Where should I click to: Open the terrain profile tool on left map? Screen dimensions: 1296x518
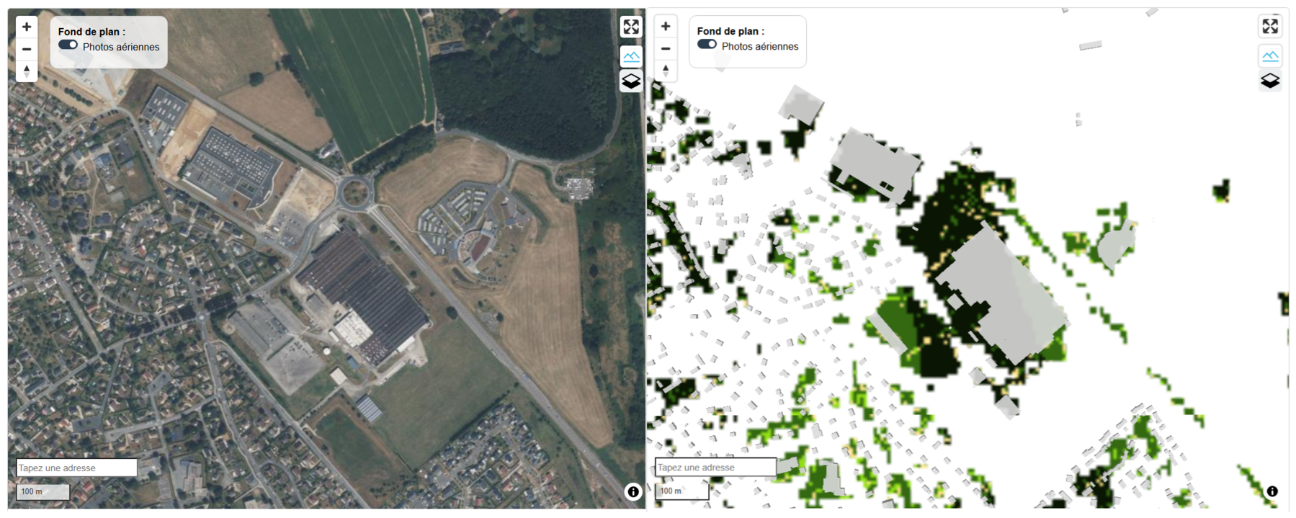(630, 56)
